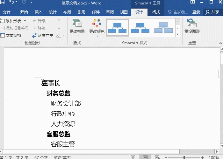Click the 董事长 heading text
Screen dimensions: 223x159
(51, 83)
